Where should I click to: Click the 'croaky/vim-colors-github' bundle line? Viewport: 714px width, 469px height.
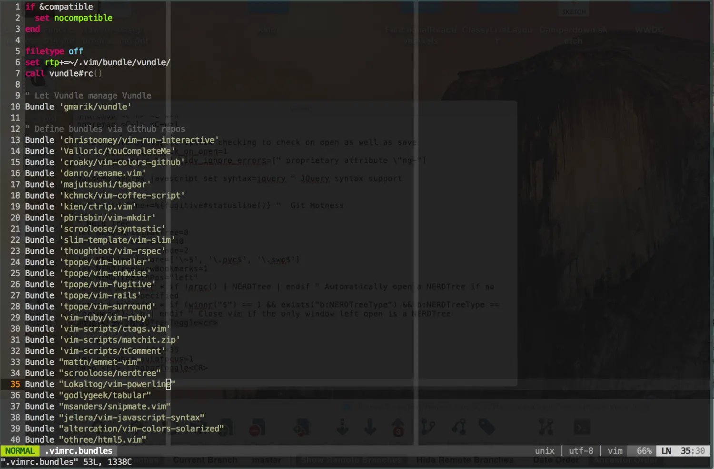click(x=105, y=162)
